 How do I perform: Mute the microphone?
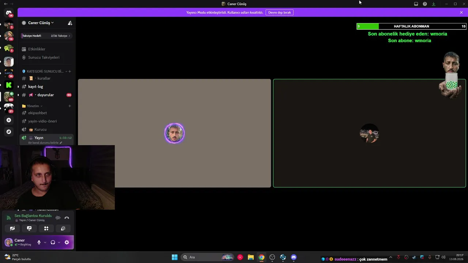pyautogui.click(x=39, y=242)
